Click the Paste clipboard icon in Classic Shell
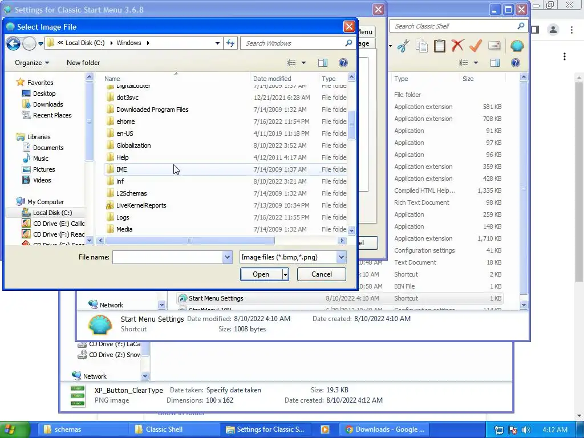584x438 pixels. (x=440, y=46)
